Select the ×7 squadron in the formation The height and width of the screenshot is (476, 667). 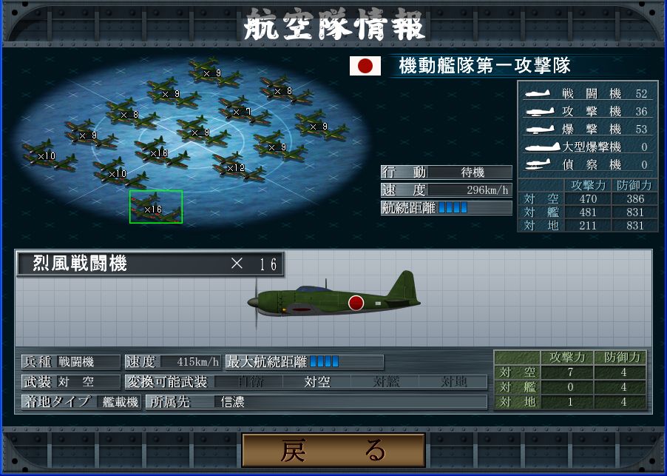click(245, 111)
